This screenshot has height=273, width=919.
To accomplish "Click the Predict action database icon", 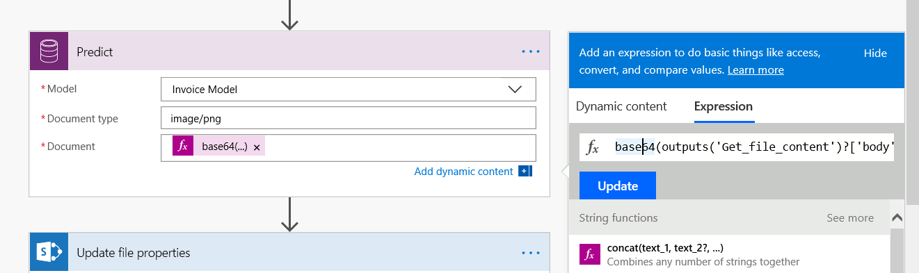I will point(49,51).
